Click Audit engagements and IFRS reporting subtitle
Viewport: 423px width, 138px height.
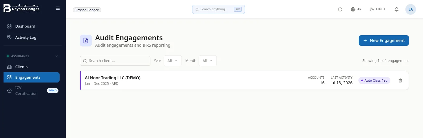coord(133,46)
